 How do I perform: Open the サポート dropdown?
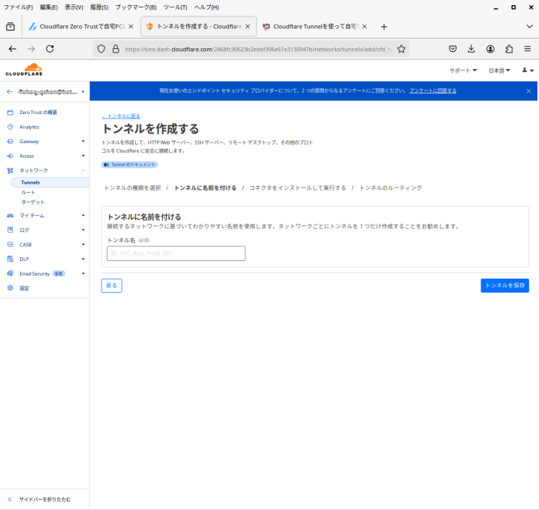(463, 70)
